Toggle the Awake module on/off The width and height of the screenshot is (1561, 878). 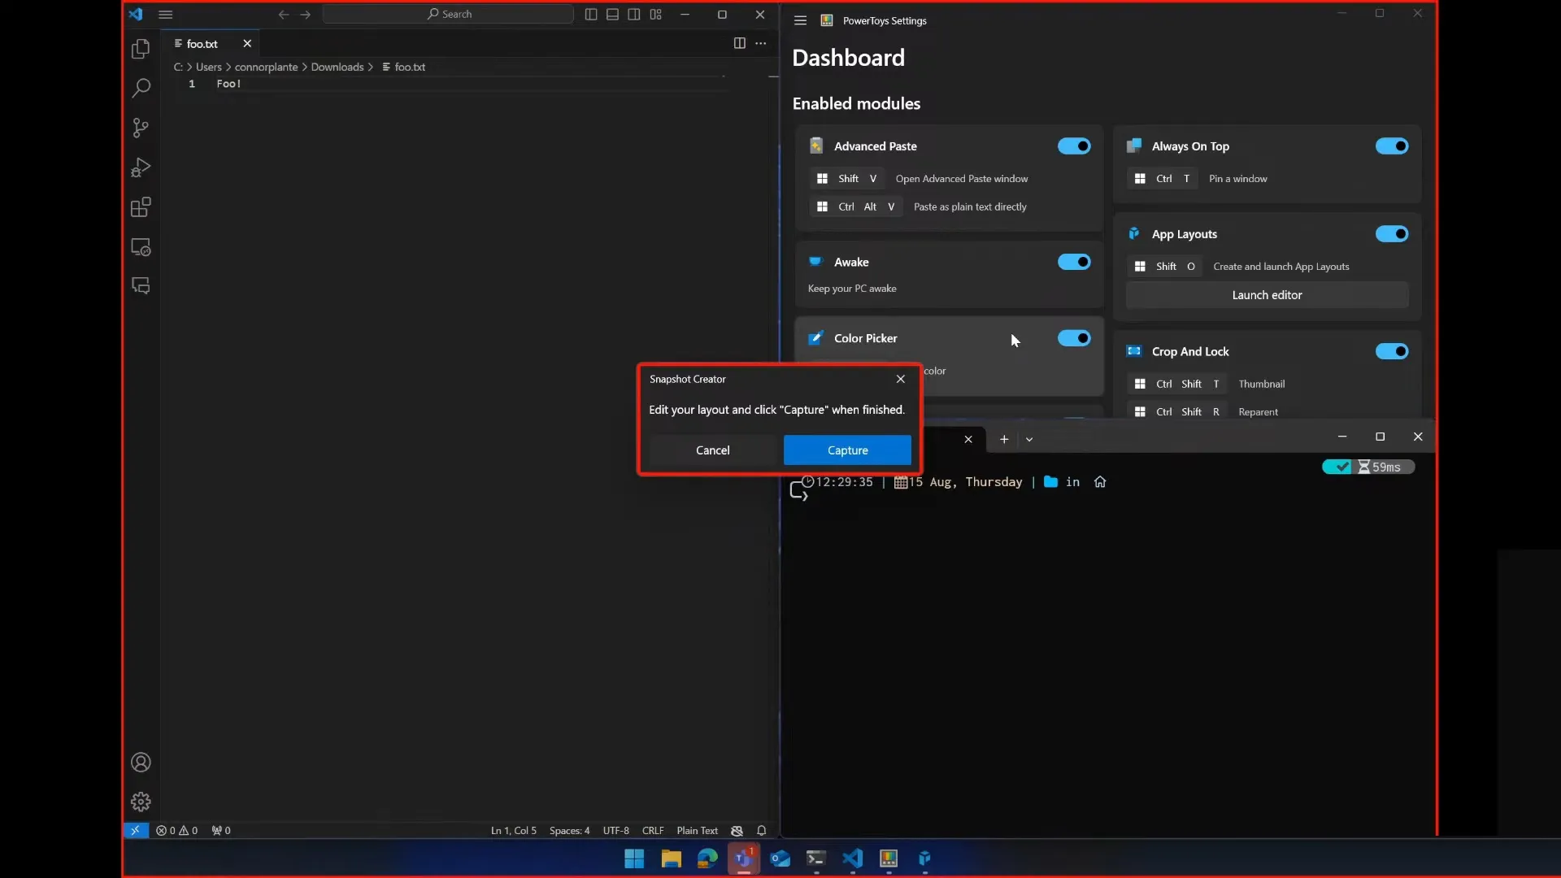tap(1073, 262)
